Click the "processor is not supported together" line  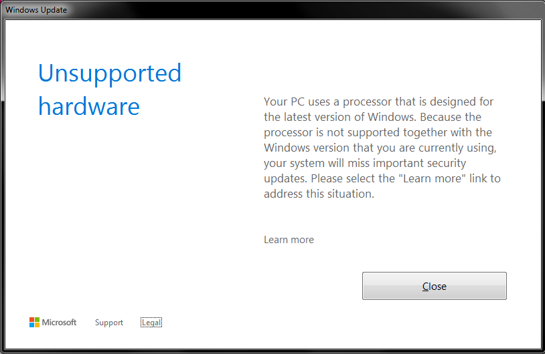(378, 132)
